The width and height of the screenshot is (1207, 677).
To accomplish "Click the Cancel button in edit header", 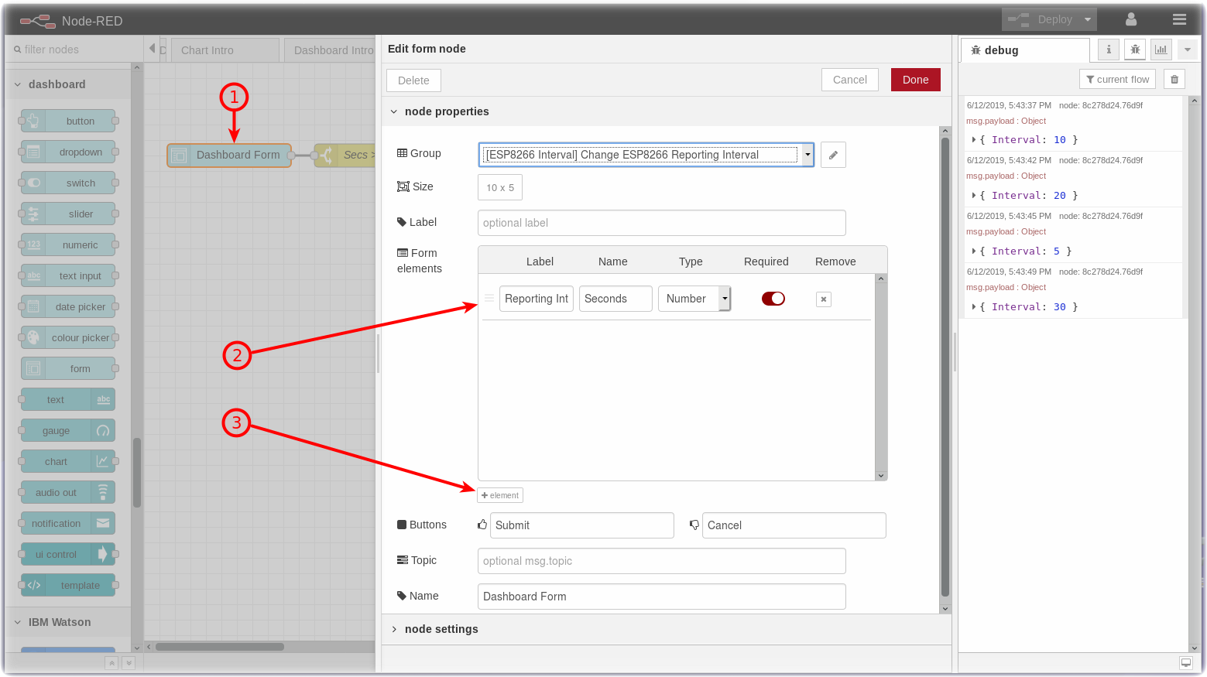I will (x=850, y=80).
